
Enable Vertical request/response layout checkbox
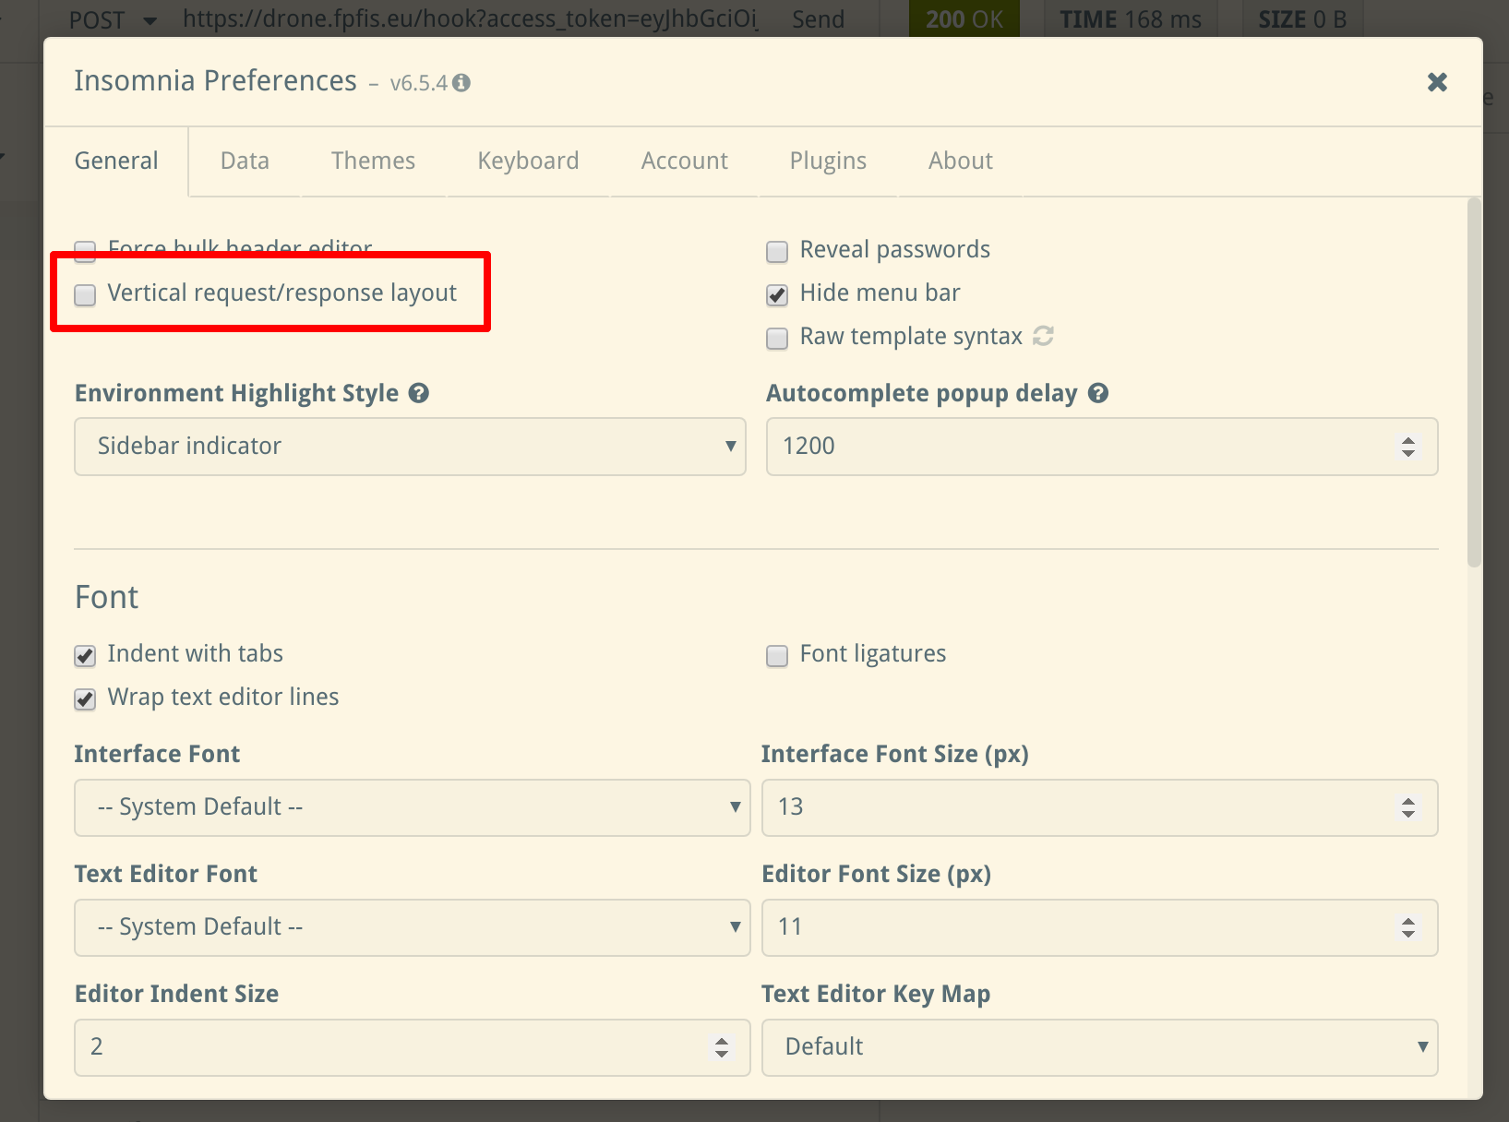pyautogui.click(x=85, y=295)
